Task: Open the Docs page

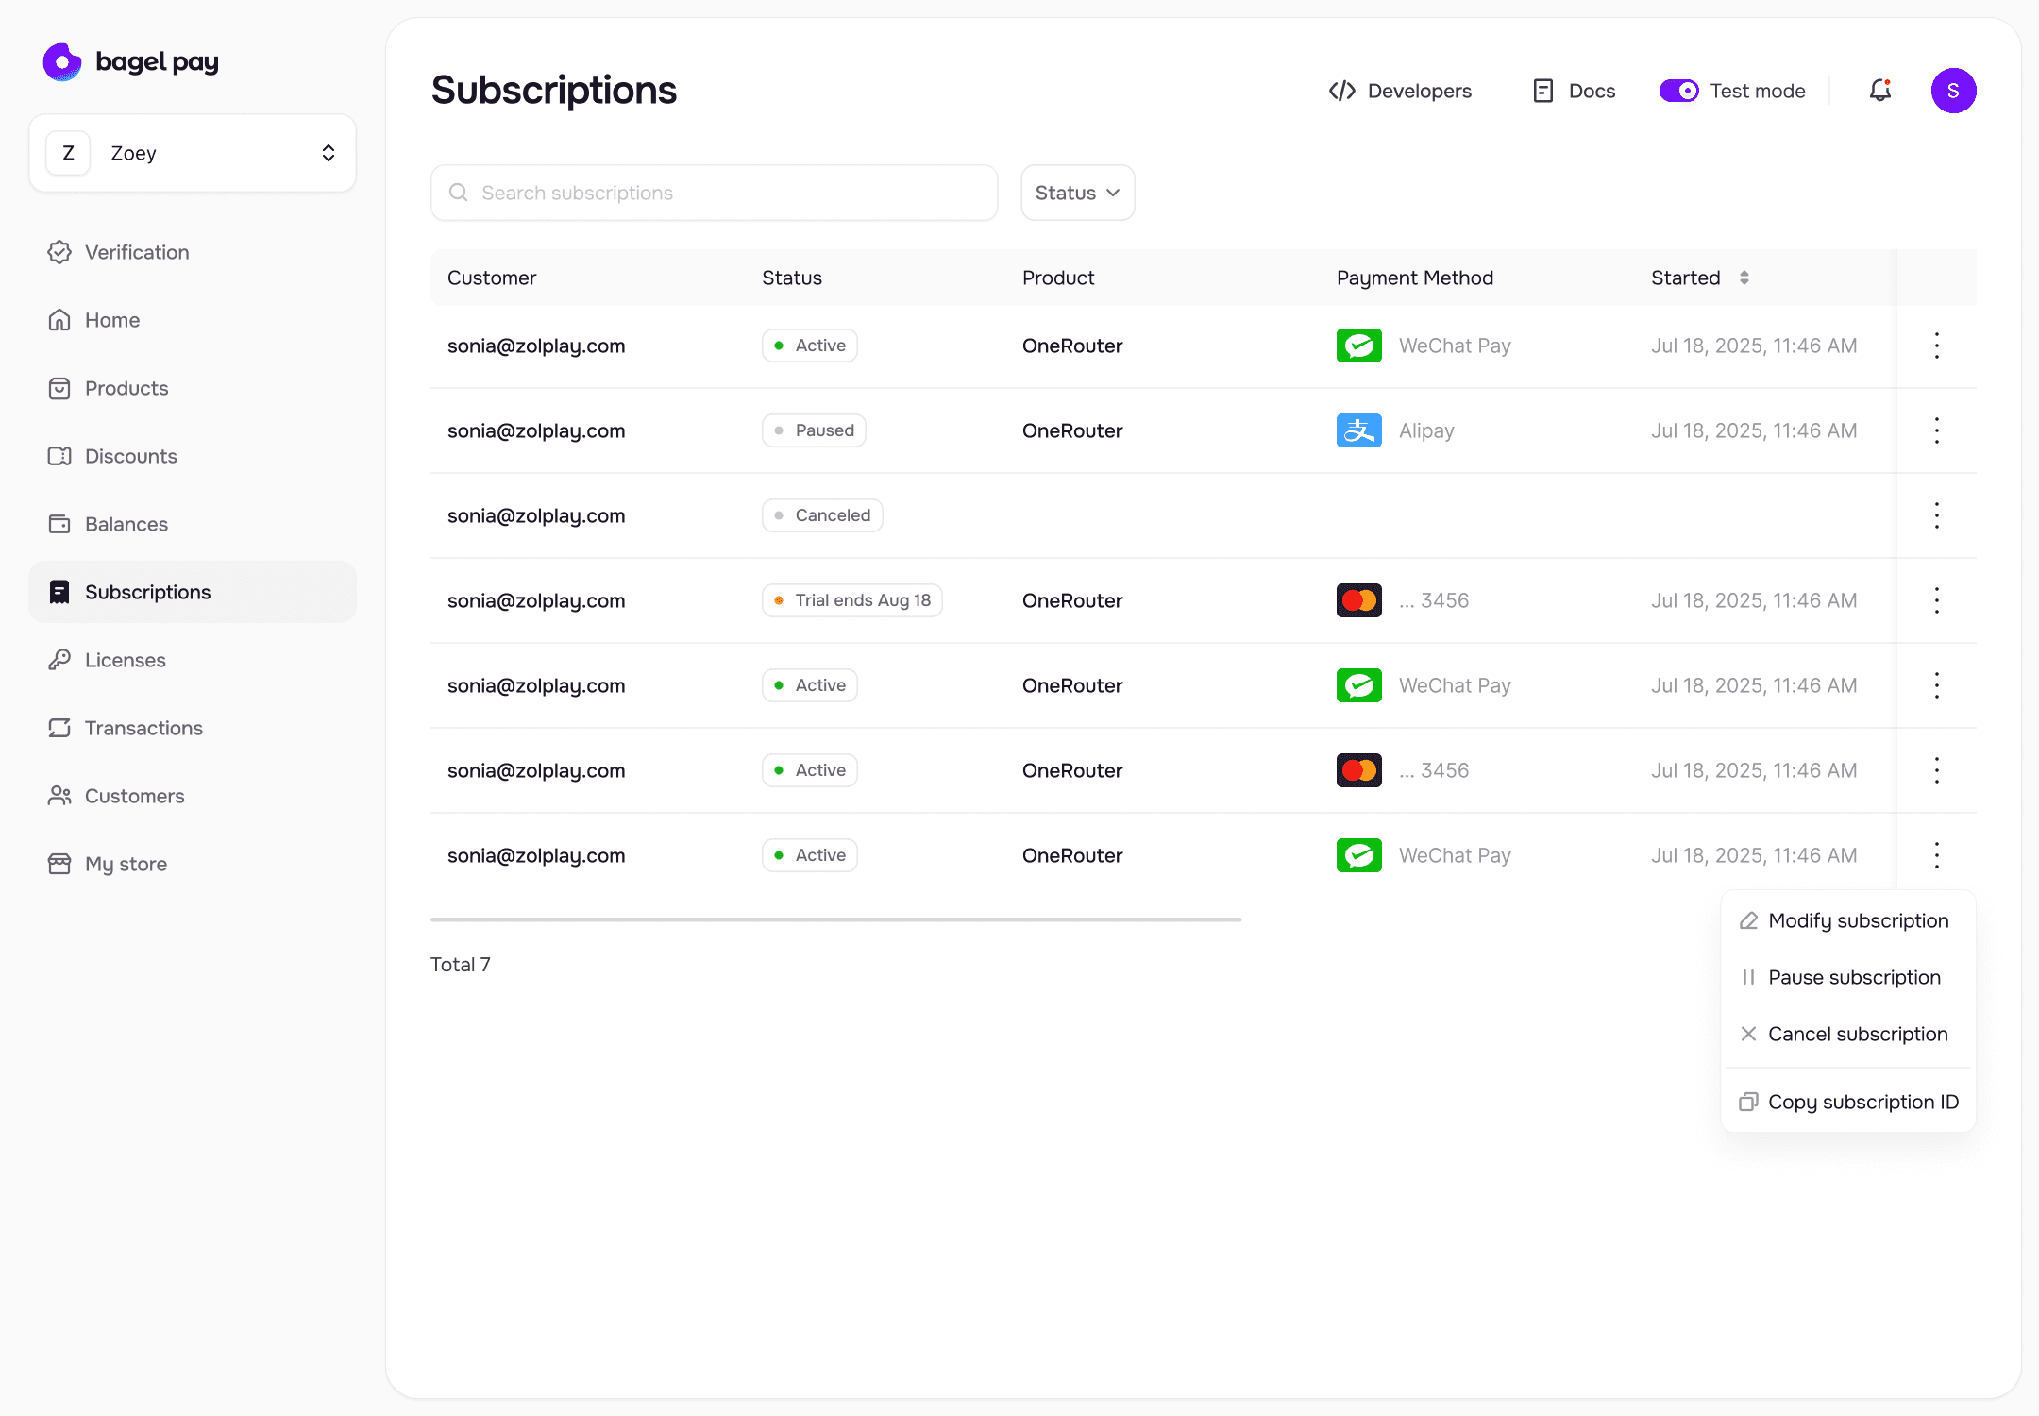Action: coord(1573,91)
